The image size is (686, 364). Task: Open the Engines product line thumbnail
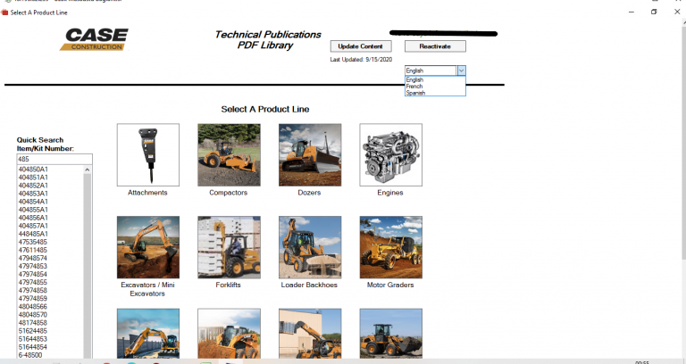(390, 154)
